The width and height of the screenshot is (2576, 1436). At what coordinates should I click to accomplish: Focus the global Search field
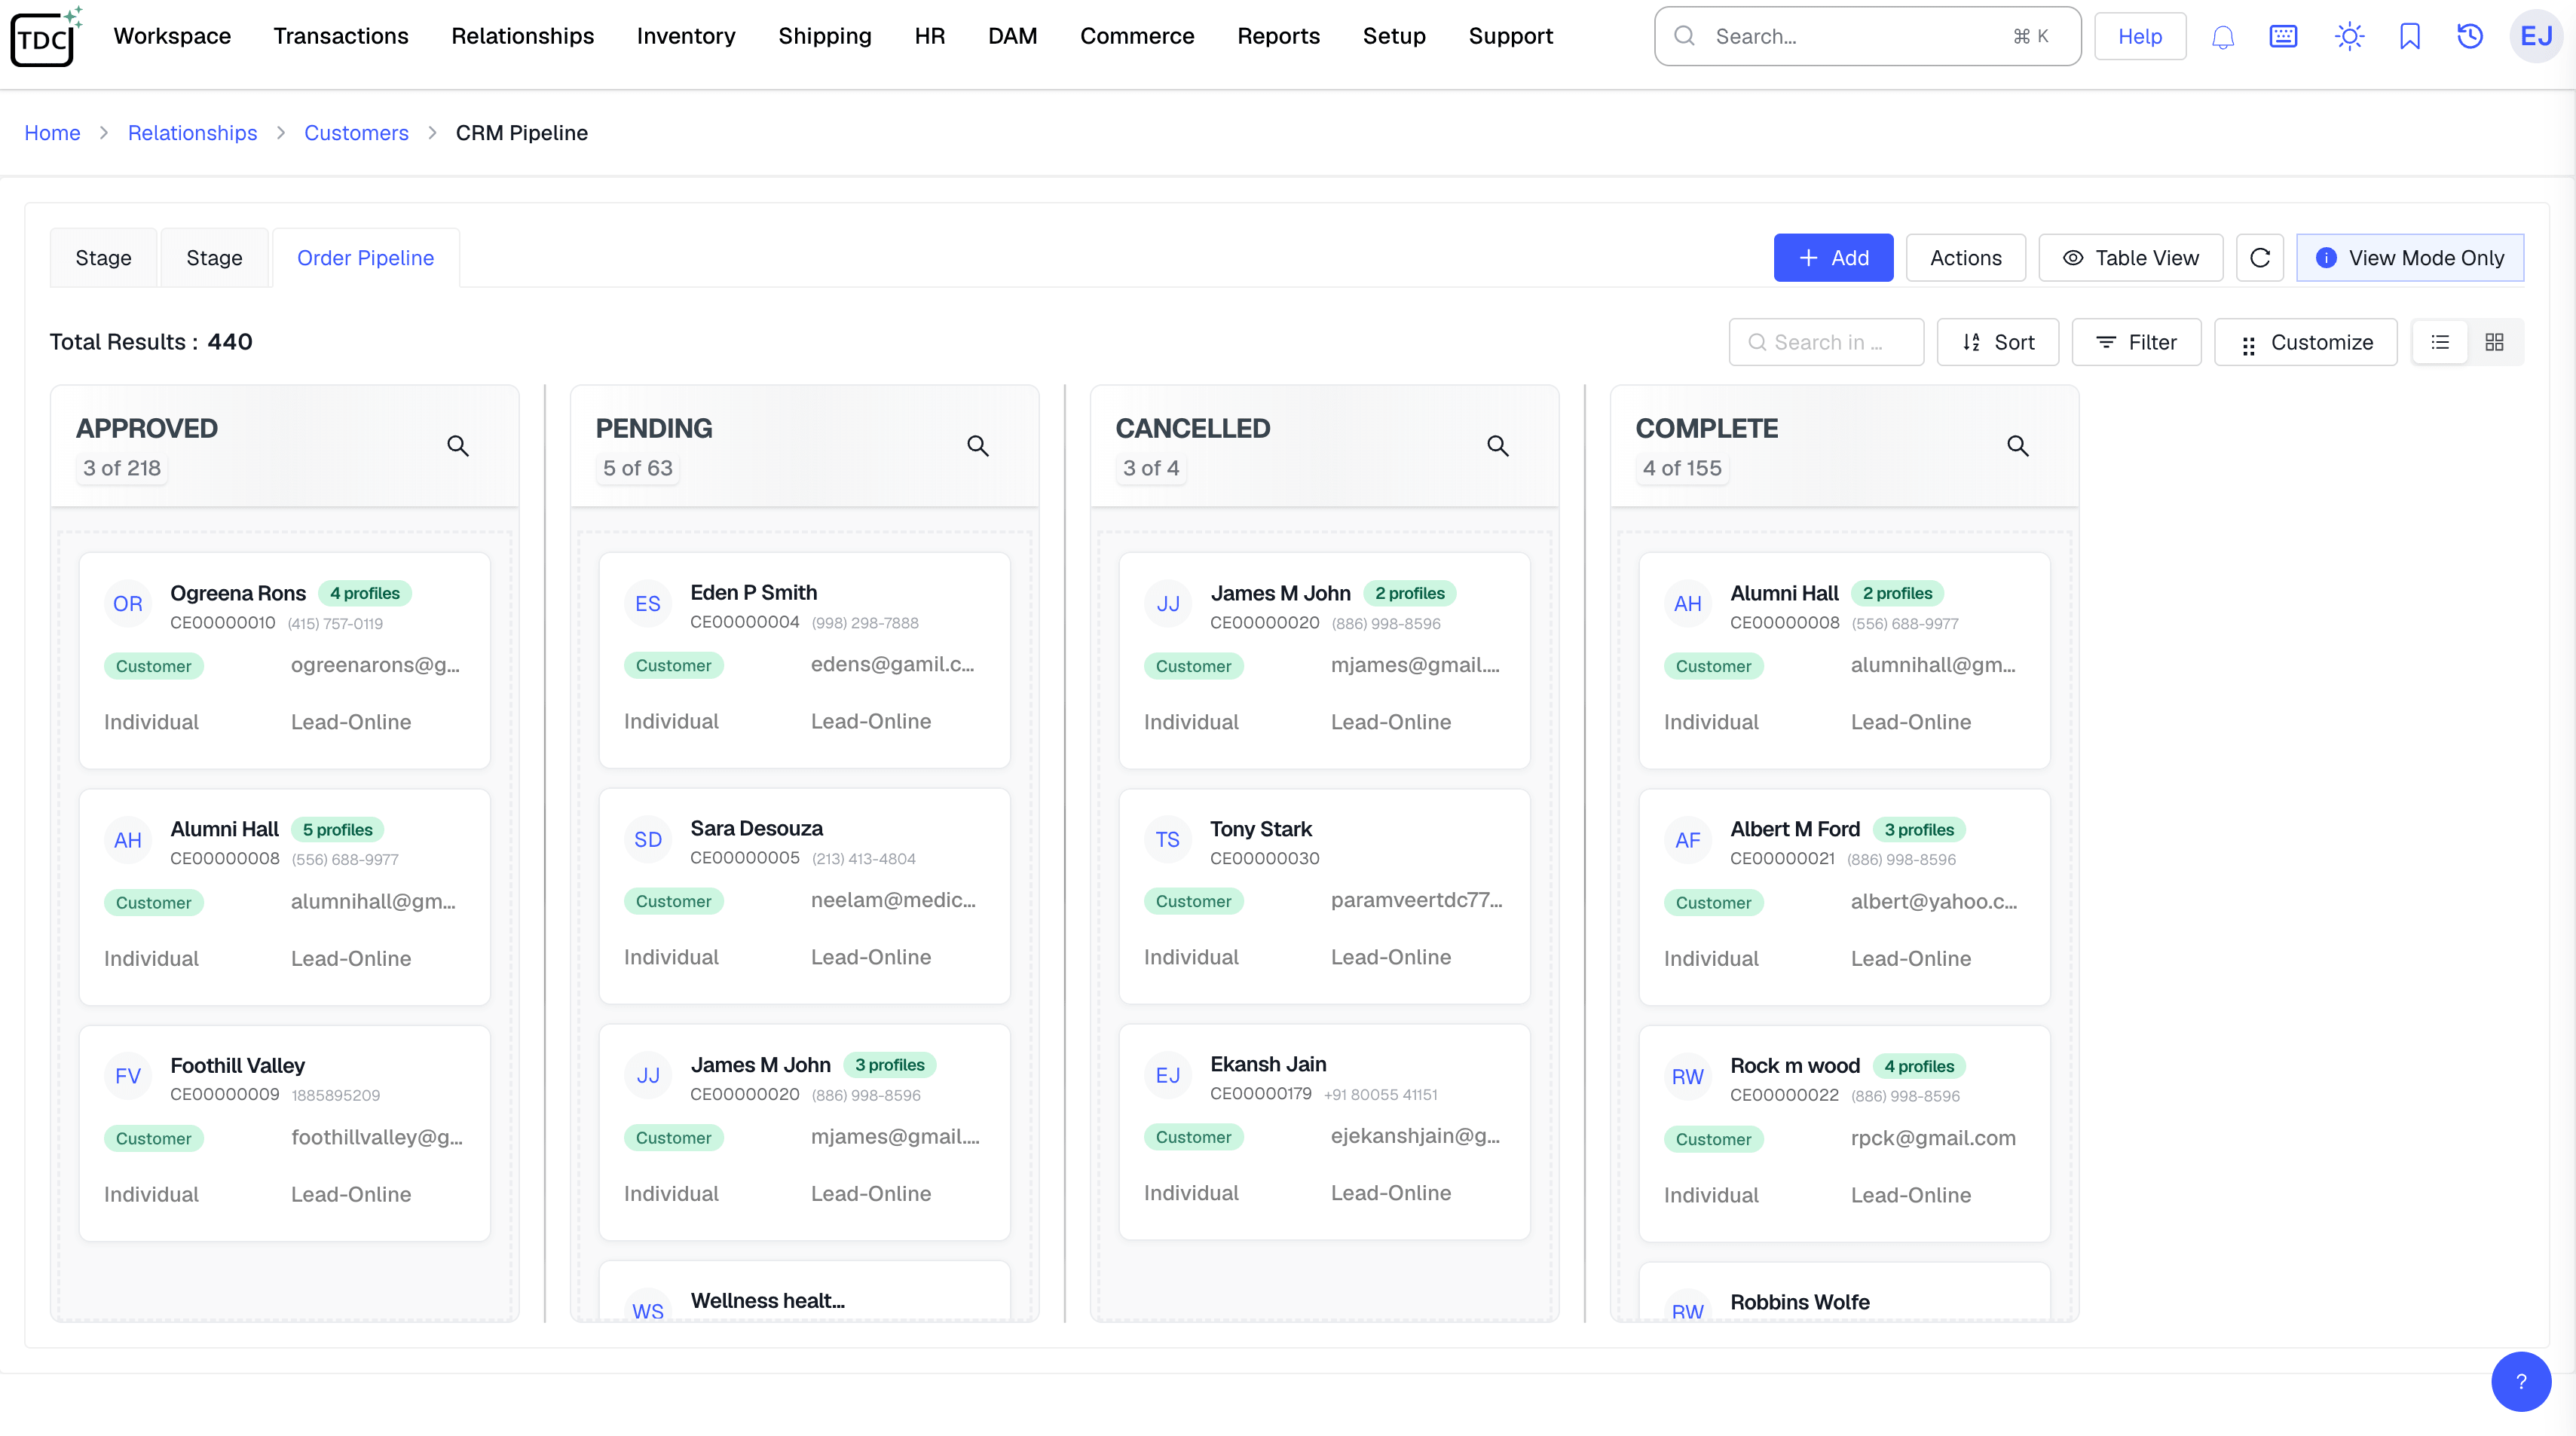(x=1867, y=36)
